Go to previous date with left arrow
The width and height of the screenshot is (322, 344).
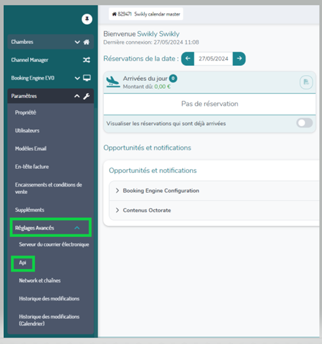(188, 59)
